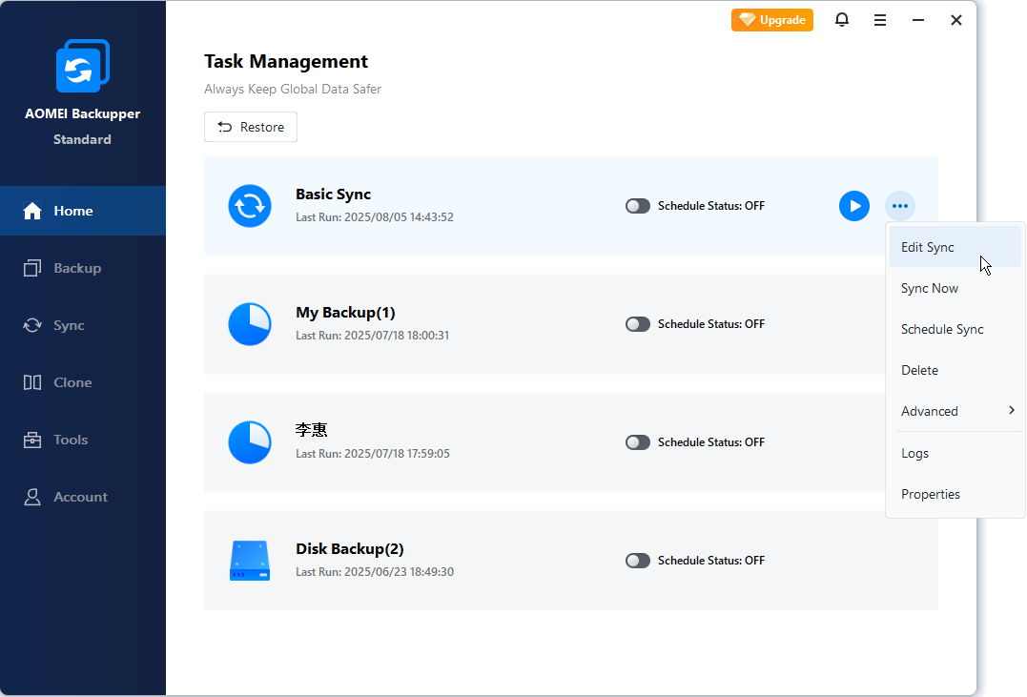This screenshot has width=1027, height=697.
Task: Choose Sync Now in the menu
Action: 930,288
